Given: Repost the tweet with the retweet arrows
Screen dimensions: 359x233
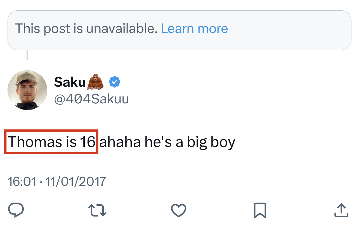Looking at the screenshot, I should pyautogui.click(x=97, y=210).
